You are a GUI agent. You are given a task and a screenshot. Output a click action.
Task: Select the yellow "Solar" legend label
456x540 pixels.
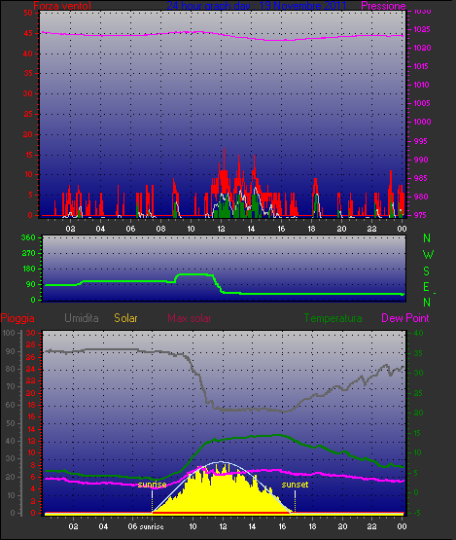[125, 318]
